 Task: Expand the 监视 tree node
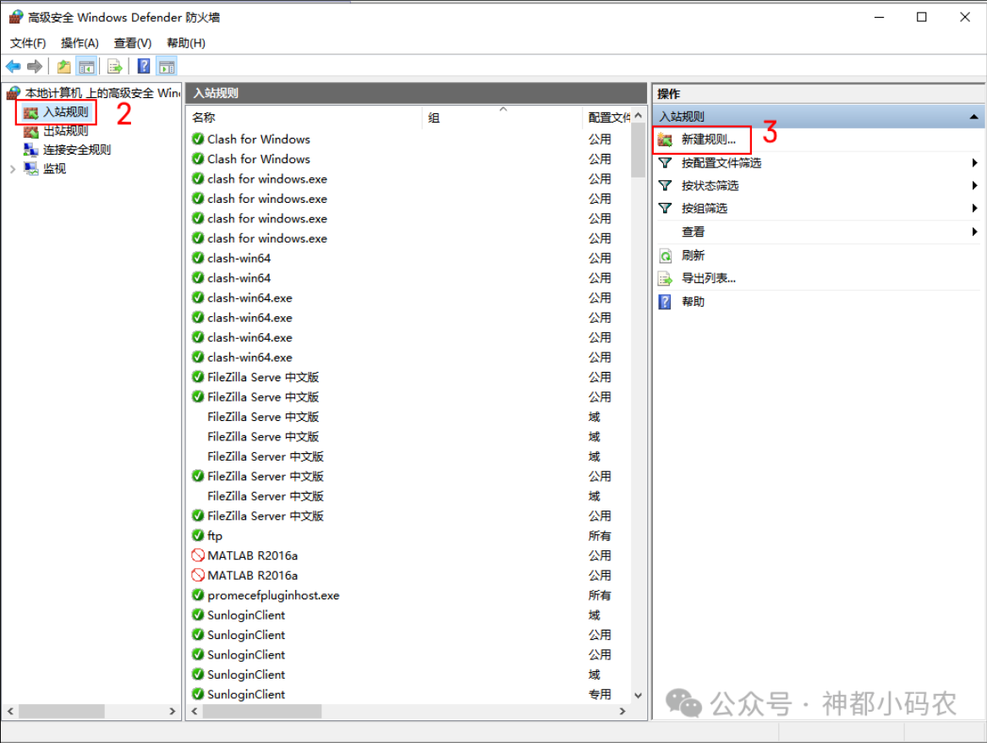pos(13,168)
